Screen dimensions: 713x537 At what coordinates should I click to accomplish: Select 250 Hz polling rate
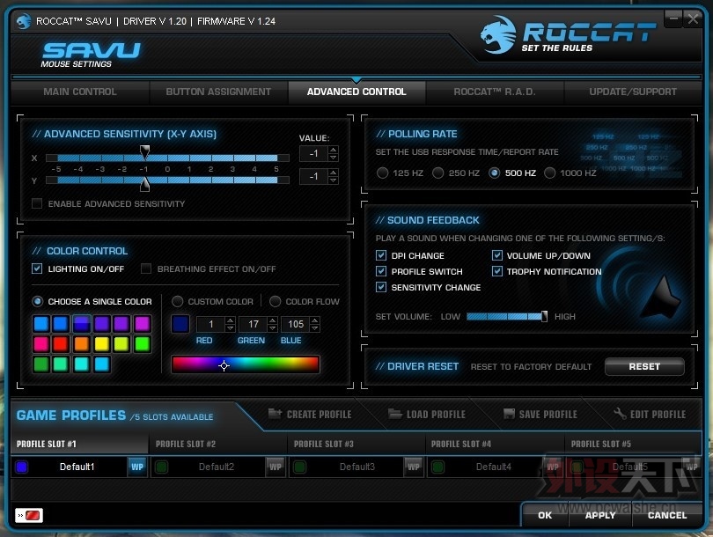437,173
